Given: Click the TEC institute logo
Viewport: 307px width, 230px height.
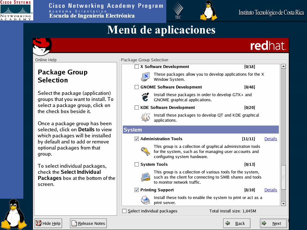Looking at the screenshot, I should 178,11.
